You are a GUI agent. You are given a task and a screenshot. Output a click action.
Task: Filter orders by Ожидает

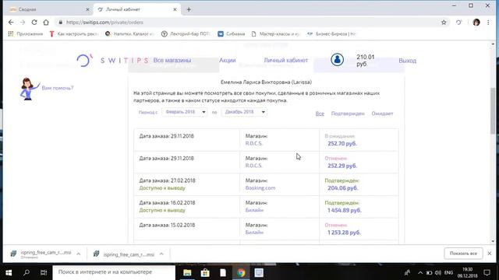(382, 114)
